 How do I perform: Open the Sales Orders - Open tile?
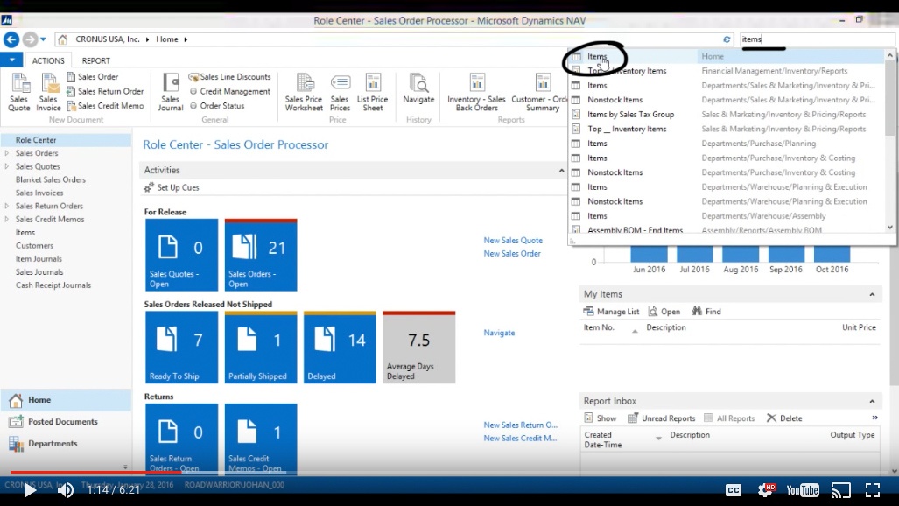(261, 255)
